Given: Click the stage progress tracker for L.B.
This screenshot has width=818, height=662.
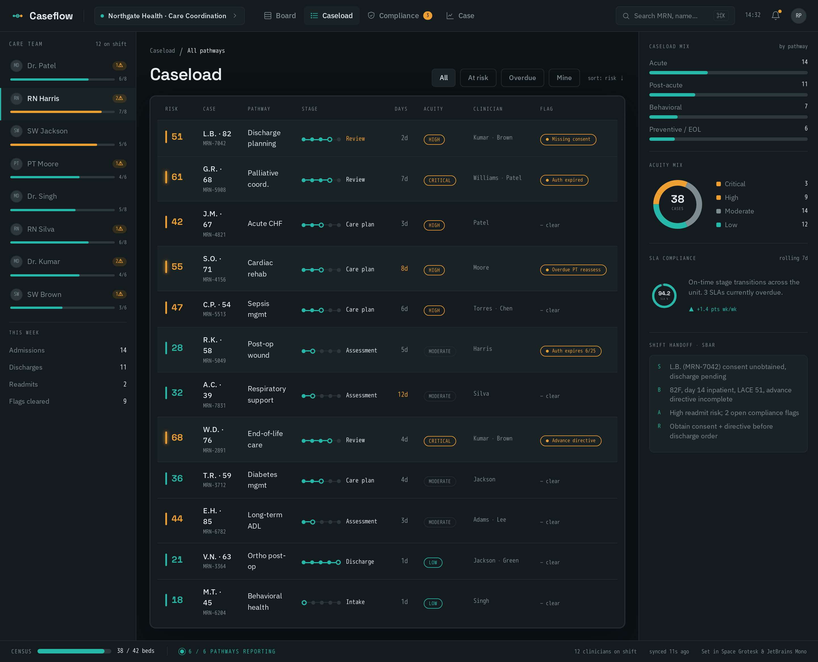Looking at the screenshot, I should [321, 139].
